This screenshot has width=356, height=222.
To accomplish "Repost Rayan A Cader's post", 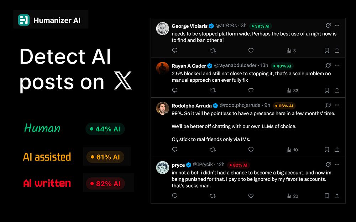I will point(213,90).
